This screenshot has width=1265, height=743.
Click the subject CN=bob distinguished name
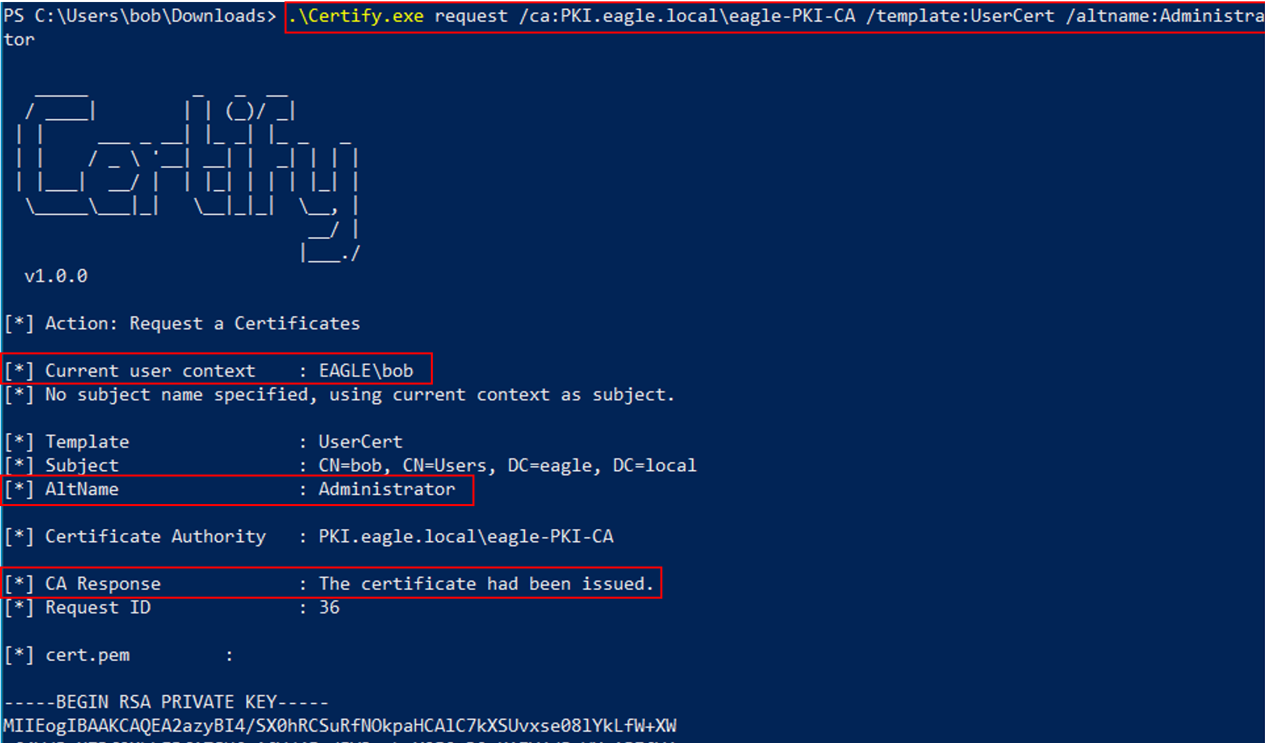pyautogui.click(x=507, y=465)
